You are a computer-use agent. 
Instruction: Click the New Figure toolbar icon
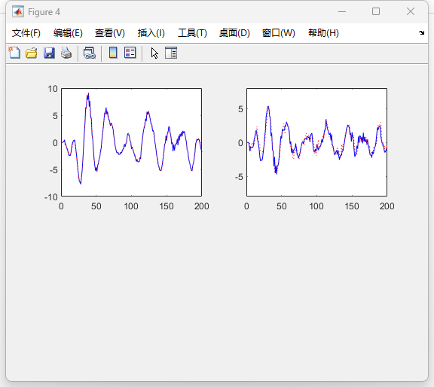pos(14,53)
